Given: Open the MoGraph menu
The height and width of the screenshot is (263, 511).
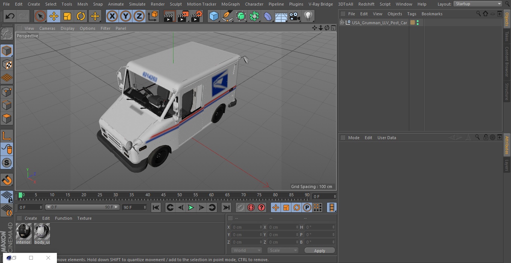Looking at the screenshot, I should [230, 4].
